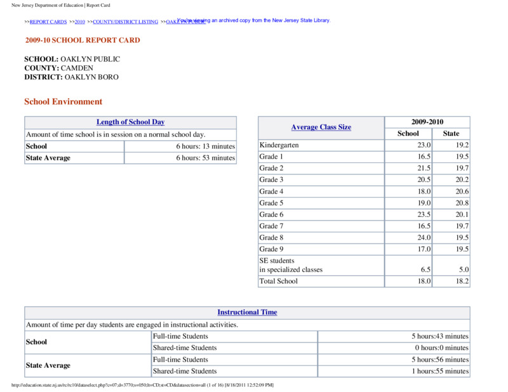
Task: Select the "5 hours:56 minutes" value
Action: (x=440, y=360)
